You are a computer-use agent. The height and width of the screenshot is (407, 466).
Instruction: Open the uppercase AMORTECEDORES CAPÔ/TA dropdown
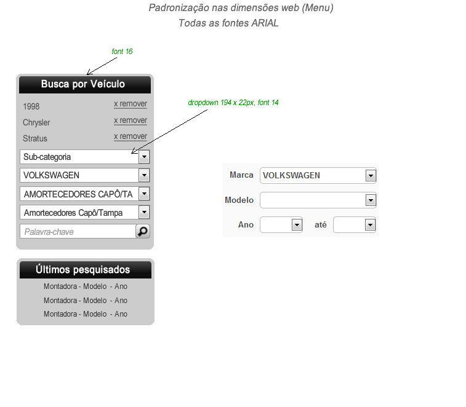pyautogui.click(x=85, y=194)
